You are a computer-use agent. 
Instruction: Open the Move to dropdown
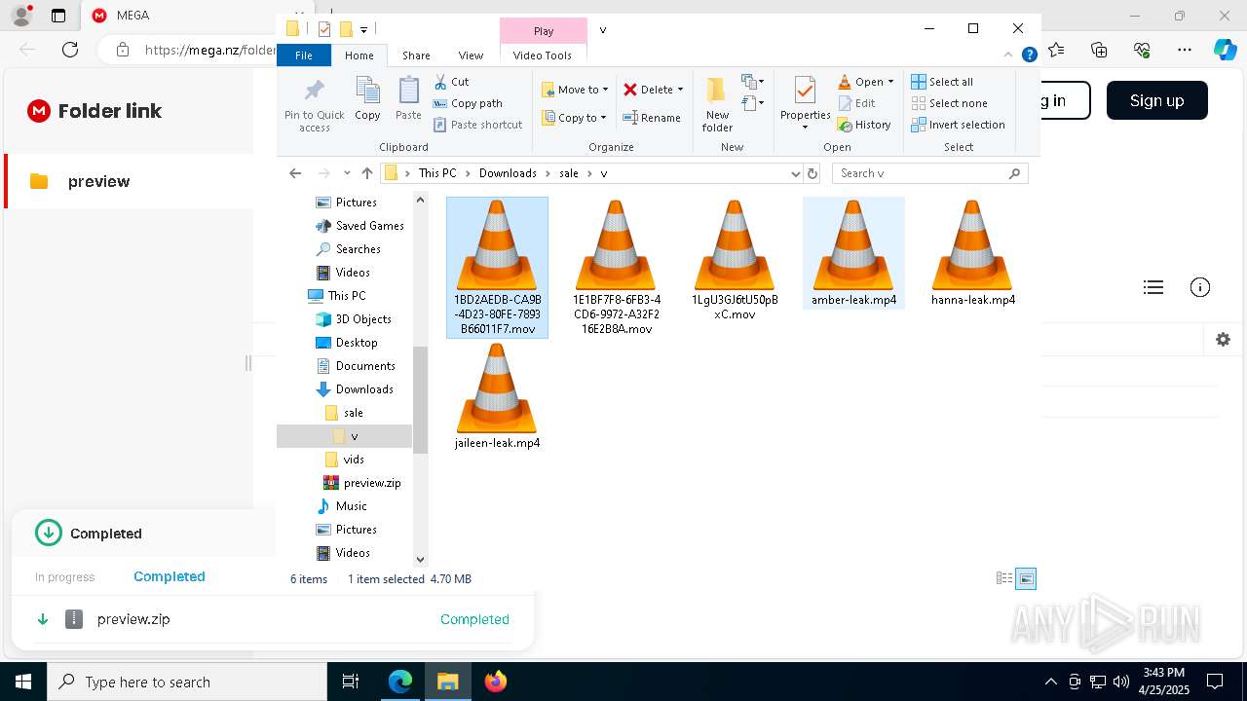click(575, 90)
